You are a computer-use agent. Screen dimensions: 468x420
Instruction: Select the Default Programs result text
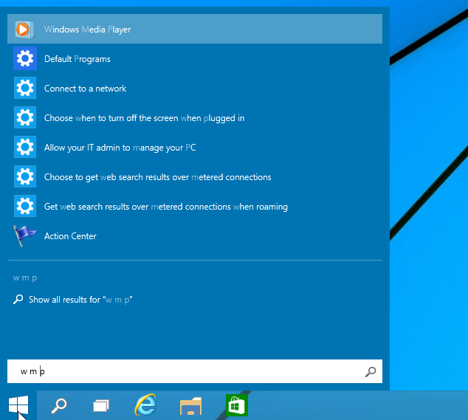[x=77, y=59]
